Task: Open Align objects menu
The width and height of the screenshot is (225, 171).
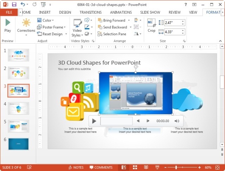Action: pyautogui.click(x=138, y=20)
